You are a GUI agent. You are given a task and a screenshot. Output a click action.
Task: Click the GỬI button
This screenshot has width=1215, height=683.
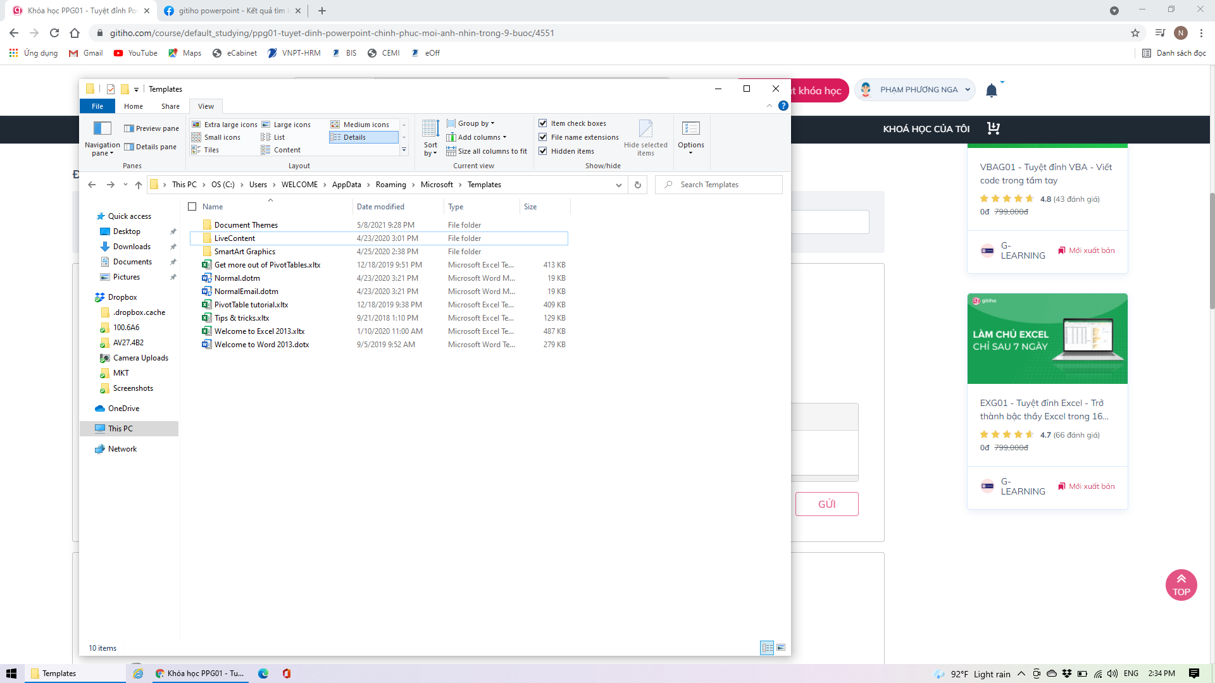pyautogui.click(x=826, y=504)
